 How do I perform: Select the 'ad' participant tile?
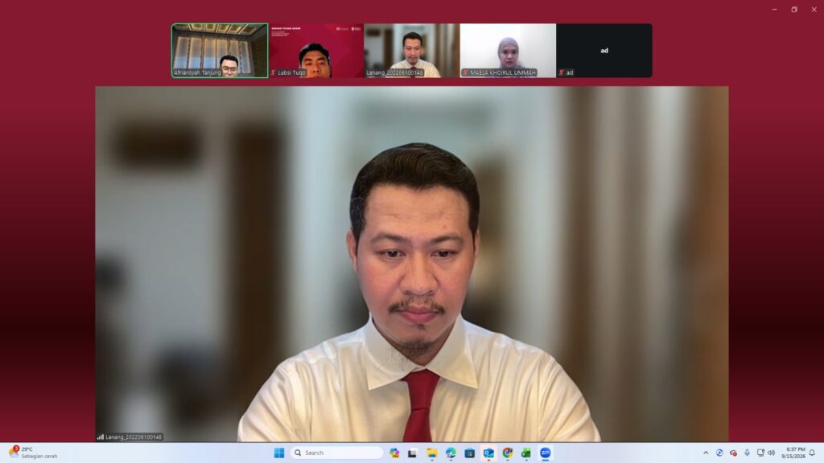(604, 51)
